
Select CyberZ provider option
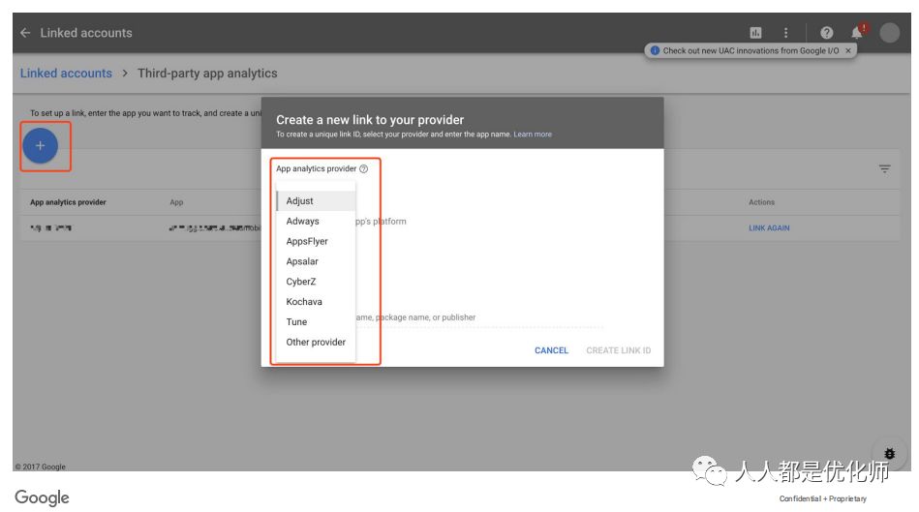pyautogui.click(x=316, y=282)
